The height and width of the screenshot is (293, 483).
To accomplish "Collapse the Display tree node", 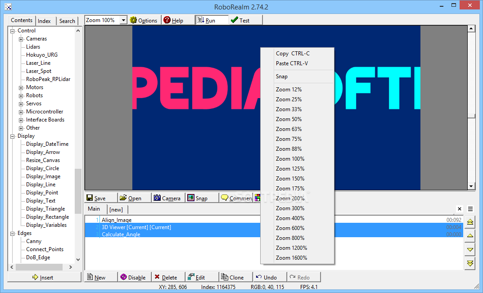I will (13, 136).
